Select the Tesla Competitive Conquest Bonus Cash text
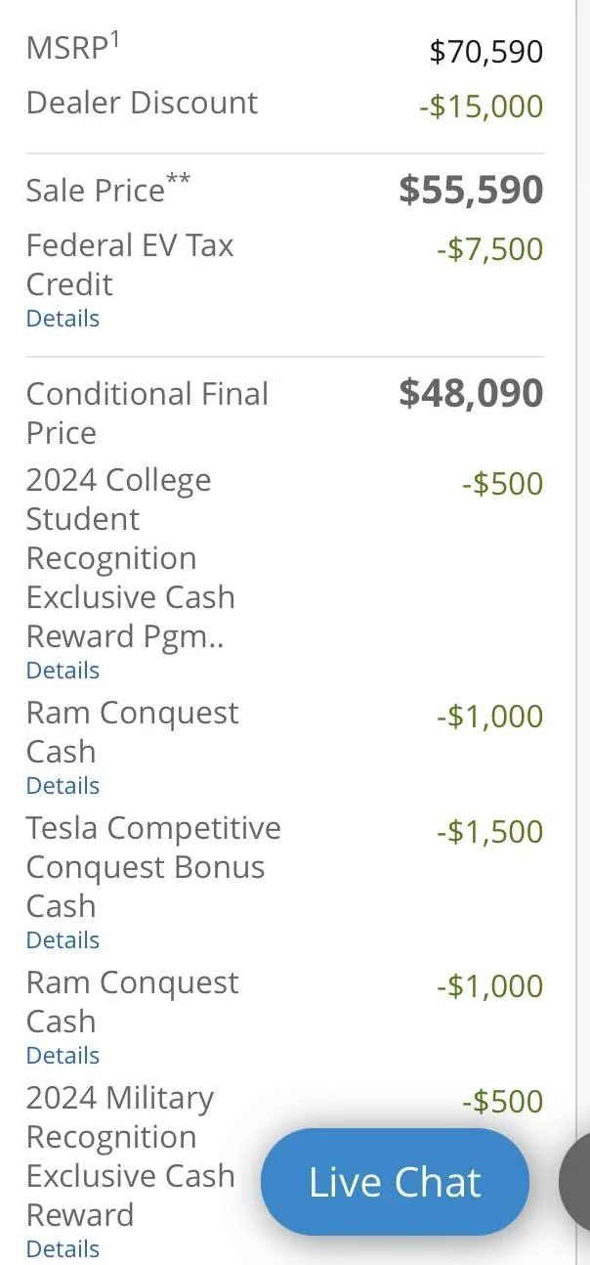The image size is (590, 1265). [x=153, y=867]
